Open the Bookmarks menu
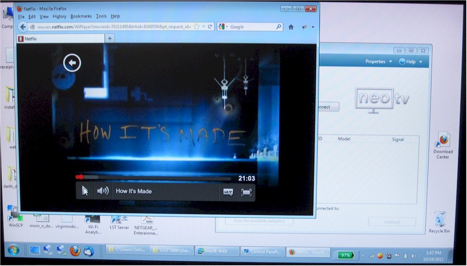Screen dimensions: 467x266 point(81,16)
